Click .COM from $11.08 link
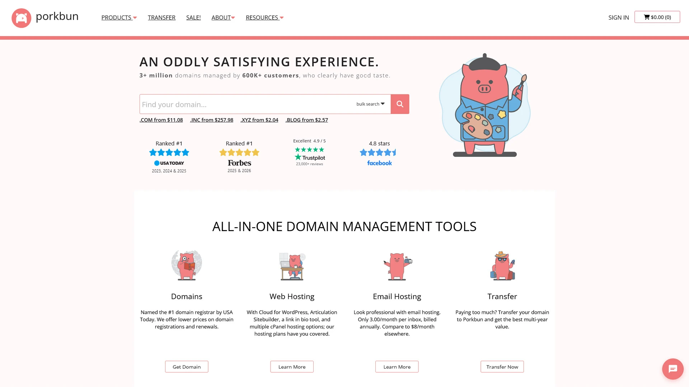The image size is (689, 387). click(x=161, y=120)
